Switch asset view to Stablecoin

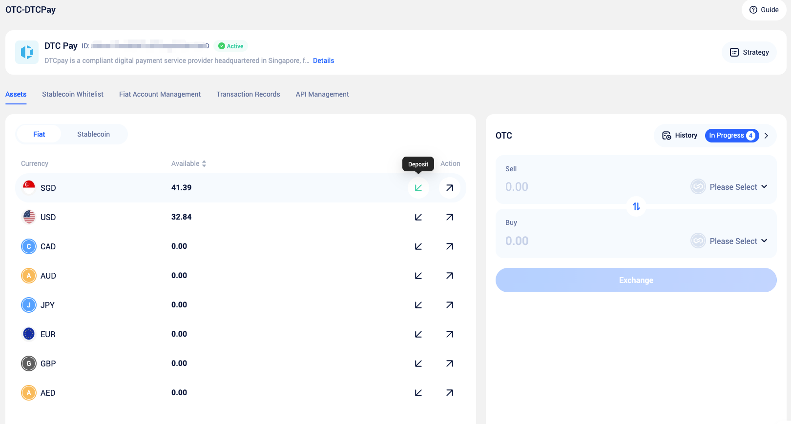(x=93, y=134)
